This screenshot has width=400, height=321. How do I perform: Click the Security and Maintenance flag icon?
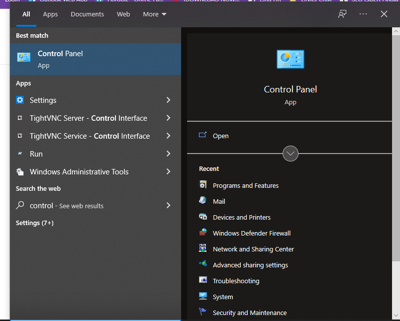[x=203, y=312]
